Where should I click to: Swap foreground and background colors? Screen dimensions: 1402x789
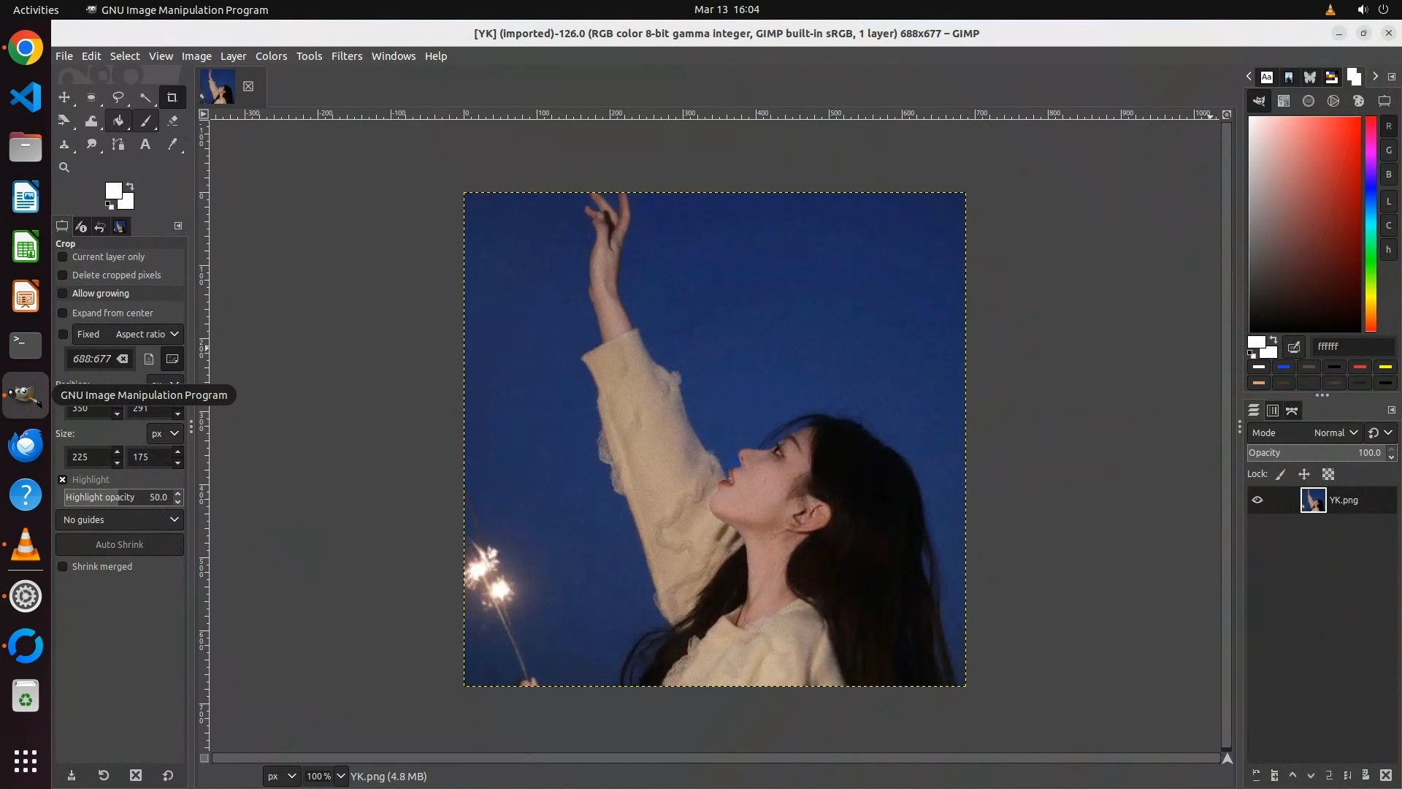coord(130,186)
